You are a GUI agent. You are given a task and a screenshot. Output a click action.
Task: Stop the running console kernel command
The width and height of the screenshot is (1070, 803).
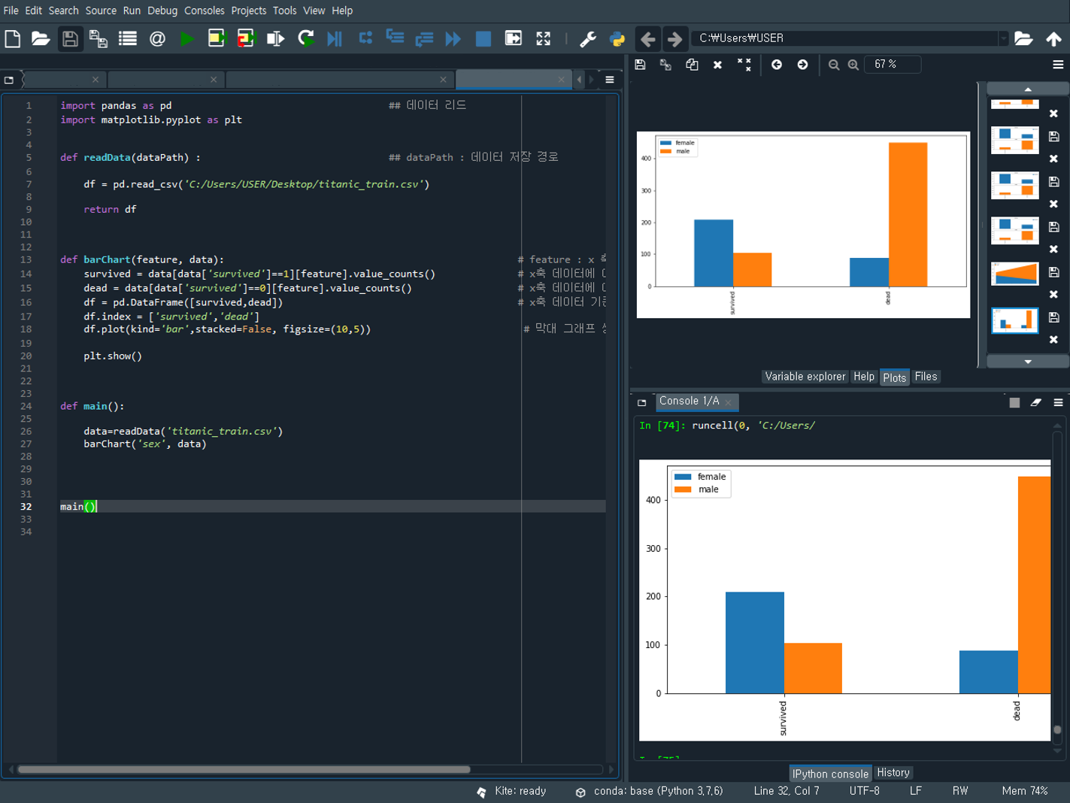(1014, 402)
